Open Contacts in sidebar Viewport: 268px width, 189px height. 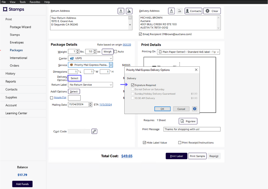[x=11, y=89]
